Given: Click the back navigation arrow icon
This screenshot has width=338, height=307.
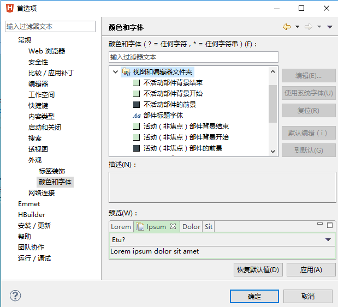Looking at the screenshot, I should [x=287, y=27].
